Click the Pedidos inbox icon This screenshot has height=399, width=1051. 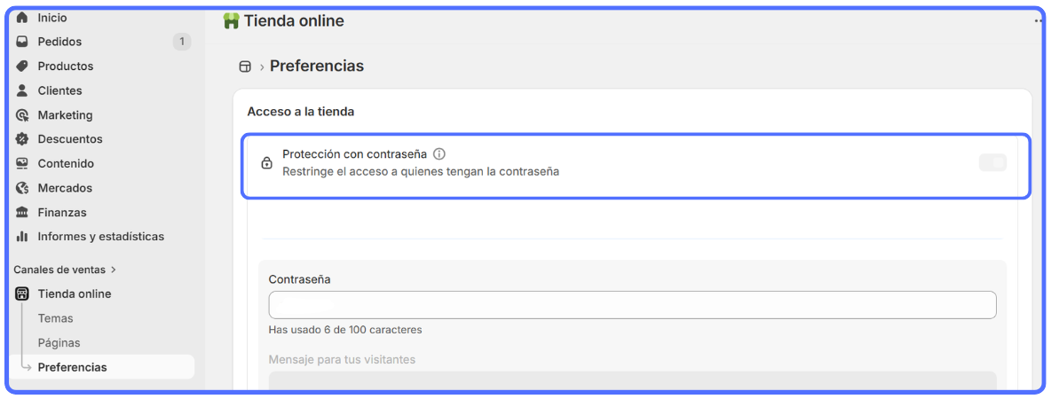click(23, 42)
